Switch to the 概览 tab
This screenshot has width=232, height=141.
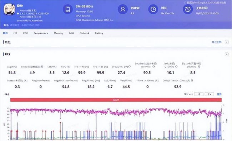(x=5, y=33)
